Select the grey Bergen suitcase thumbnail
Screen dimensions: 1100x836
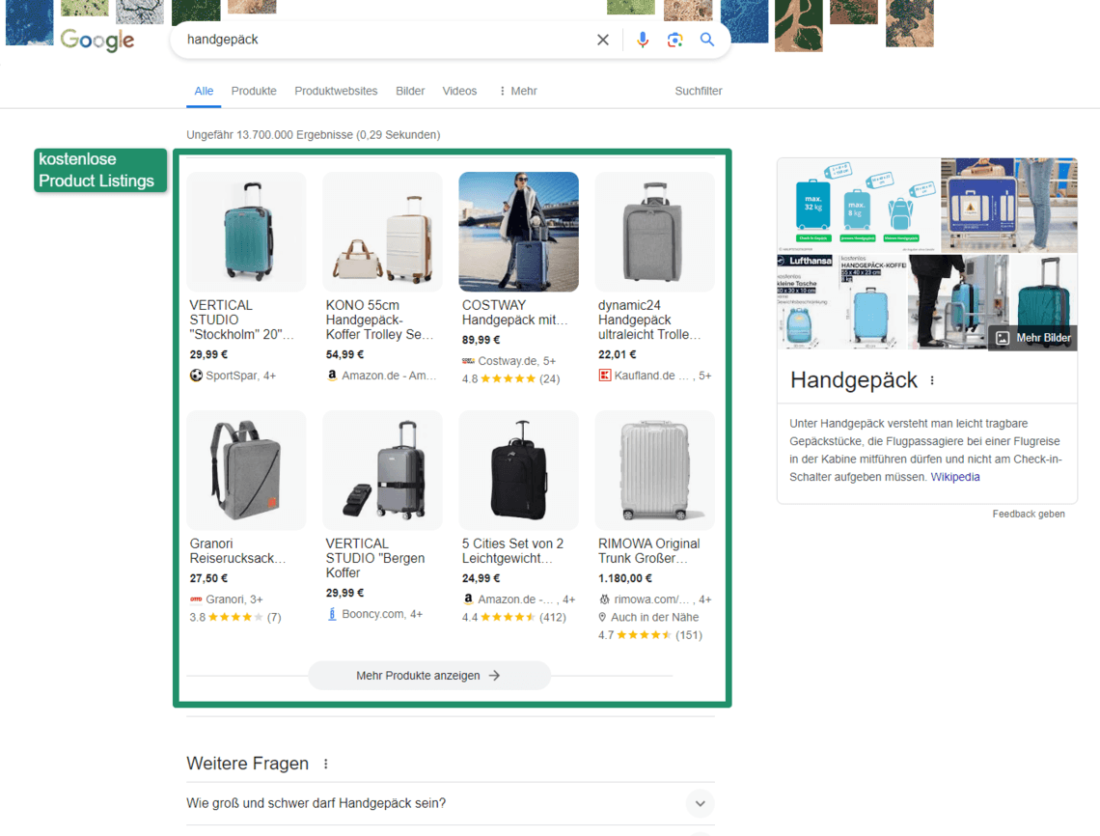382,470
